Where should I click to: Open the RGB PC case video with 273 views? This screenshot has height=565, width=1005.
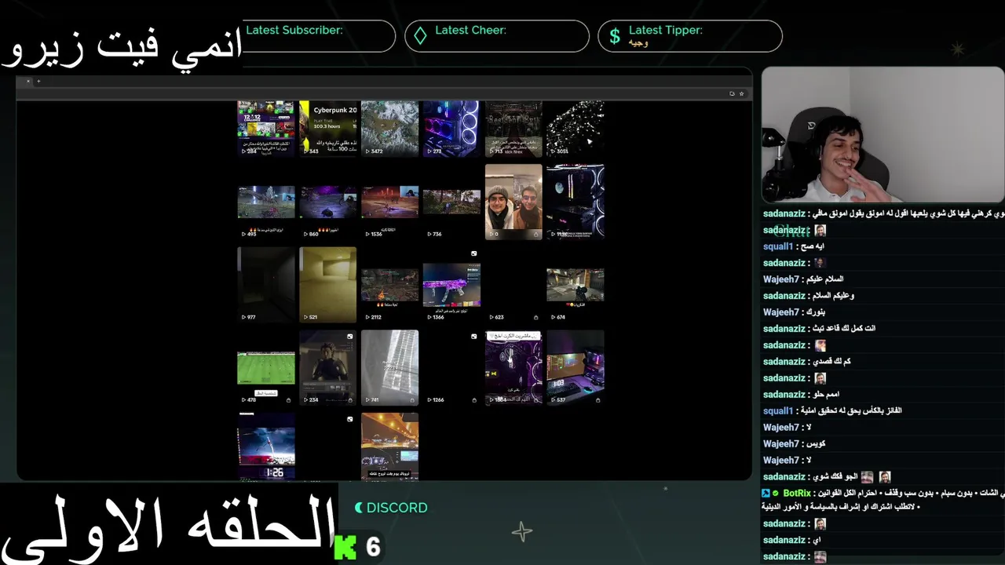(451, 129)
